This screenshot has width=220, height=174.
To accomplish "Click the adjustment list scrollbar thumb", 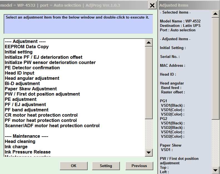I will click(x=149, y=83).
